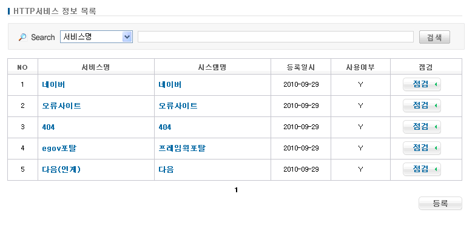Screen dimensions: 475x225
Task: Click the 등록 register button
Action: 440,204
